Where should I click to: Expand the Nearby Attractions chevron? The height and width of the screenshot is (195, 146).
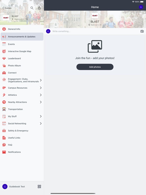pos(41,102)
